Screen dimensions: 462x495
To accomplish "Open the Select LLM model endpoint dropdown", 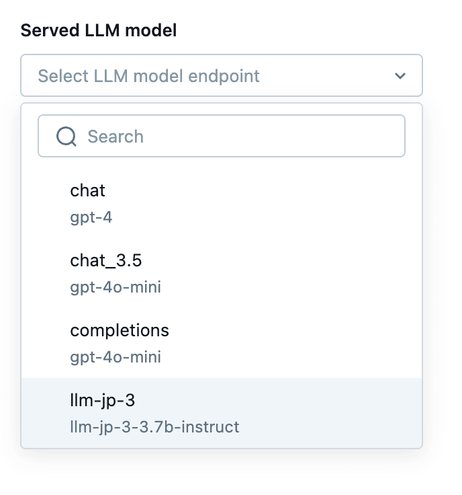I will (222, 75).
